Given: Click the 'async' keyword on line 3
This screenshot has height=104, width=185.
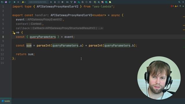Looking at the screenshot, I should point(116,15).
